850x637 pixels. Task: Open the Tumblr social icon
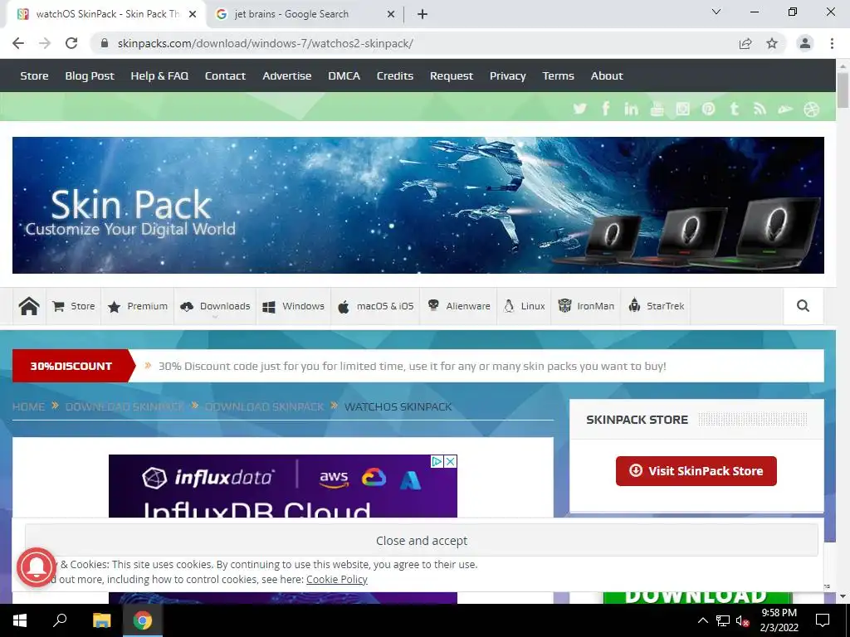click(734, 109)
